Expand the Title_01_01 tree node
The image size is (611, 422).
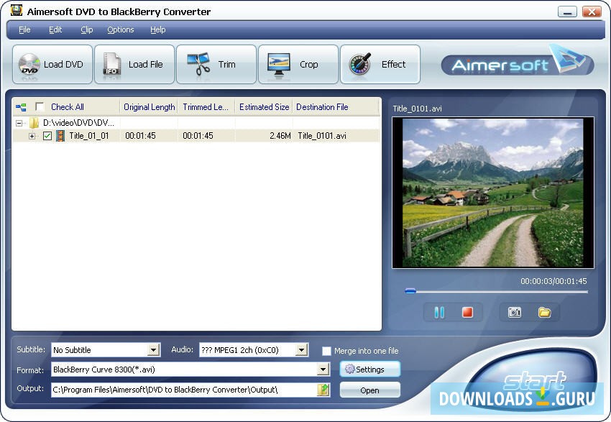click(x=32, y=136)
